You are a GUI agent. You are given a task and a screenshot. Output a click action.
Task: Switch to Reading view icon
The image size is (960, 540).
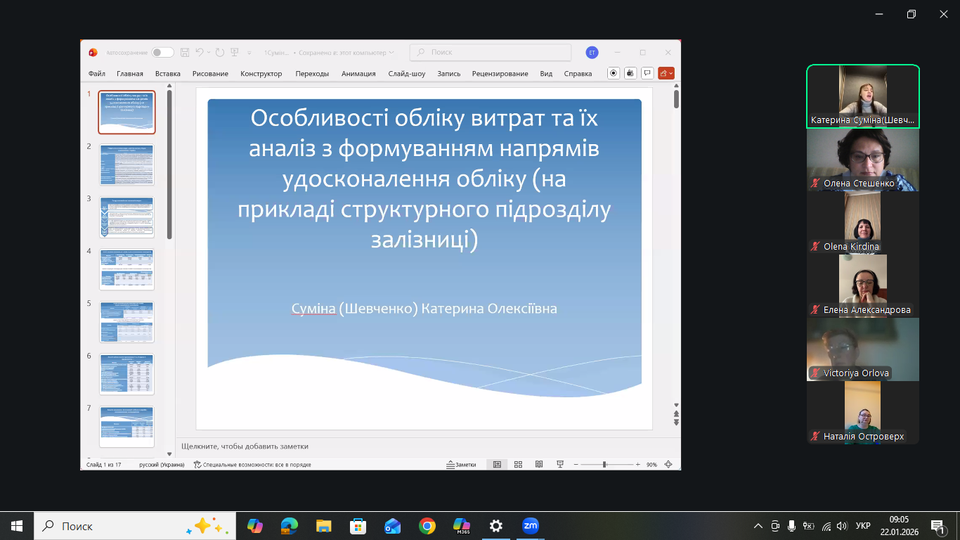539,465
